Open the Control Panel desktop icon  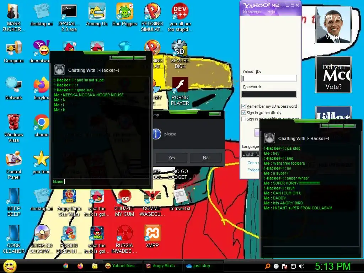14,165
